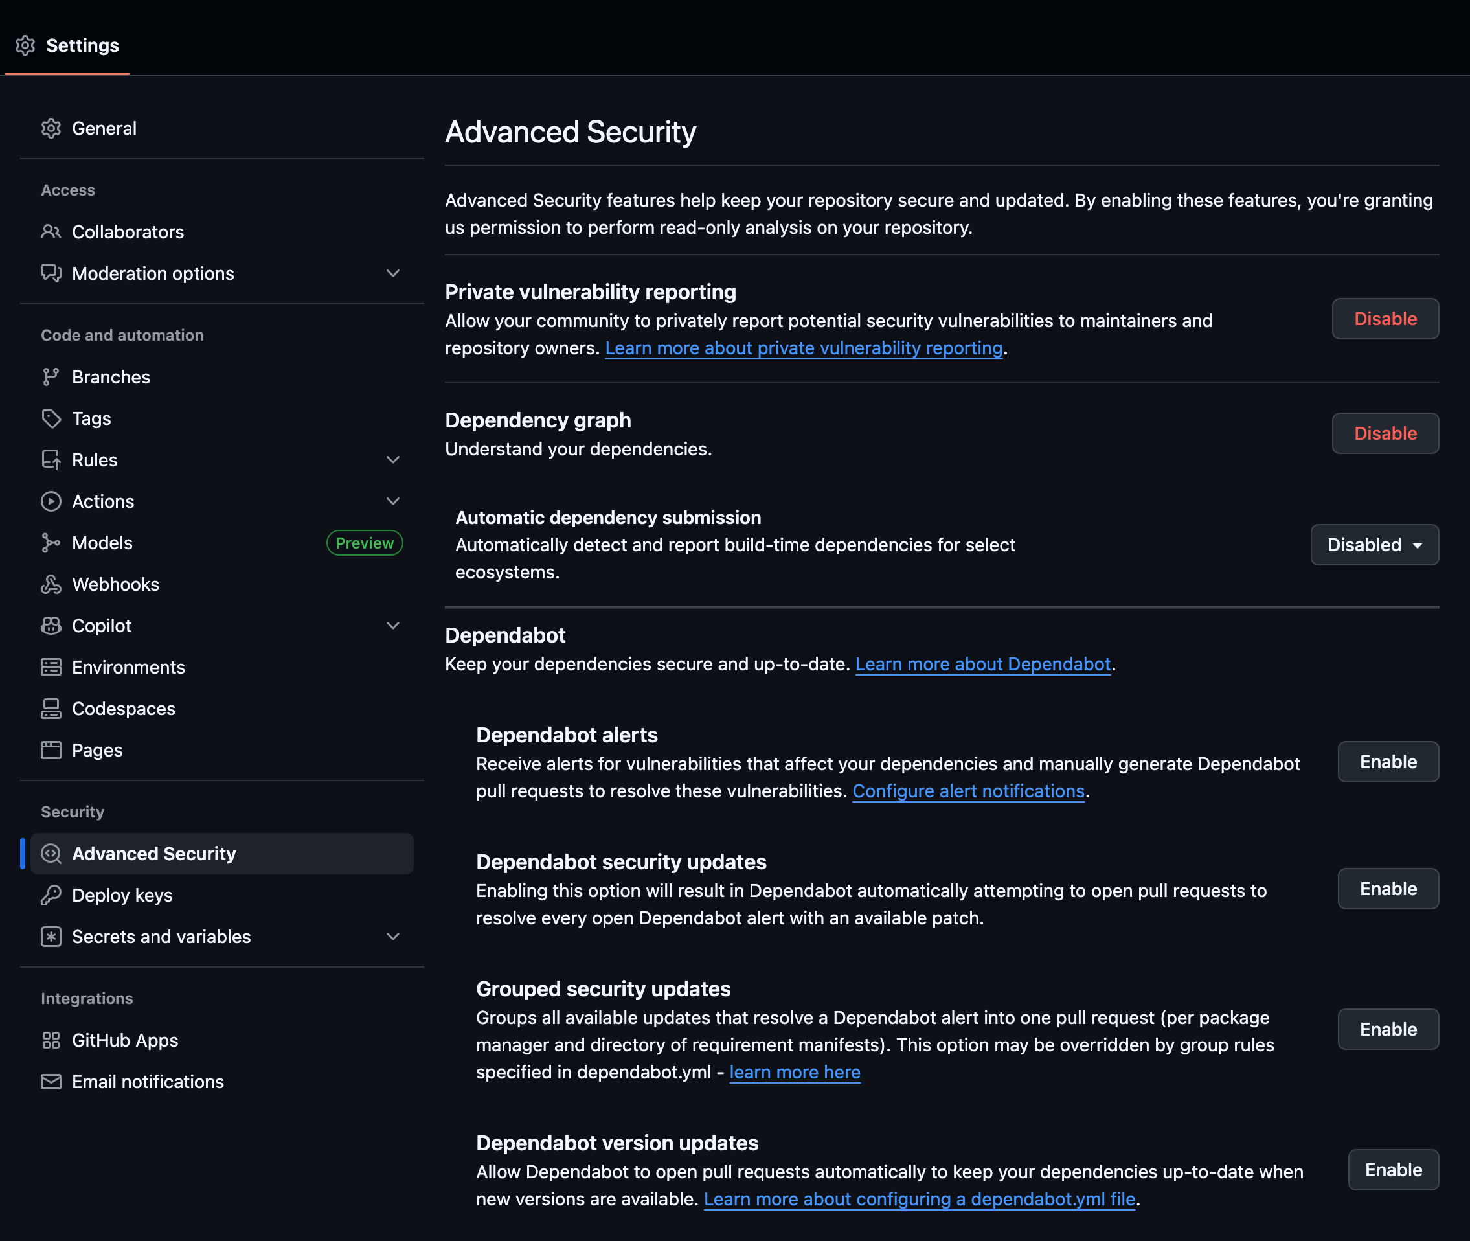Expand the Moderation options chevron
The height and width of the screenshot is (1241, 1470).
pyautogui.click(x=393, y=273)
